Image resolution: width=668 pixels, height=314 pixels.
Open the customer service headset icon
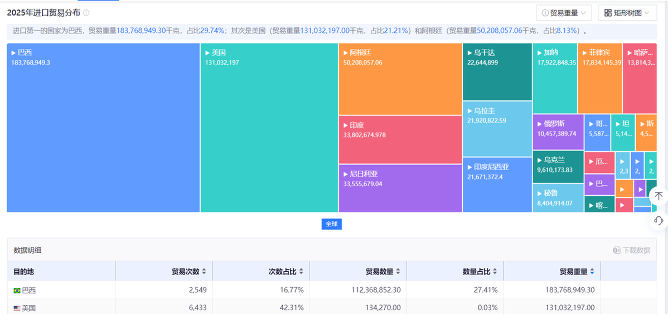coord(659,221)
